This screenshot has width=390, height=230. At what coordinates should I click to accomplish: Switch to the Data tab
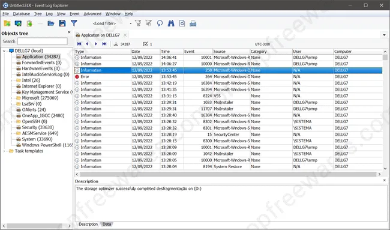107,224
